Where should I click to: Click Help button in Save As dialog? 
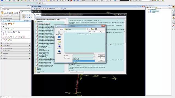[x=101, y=60]
